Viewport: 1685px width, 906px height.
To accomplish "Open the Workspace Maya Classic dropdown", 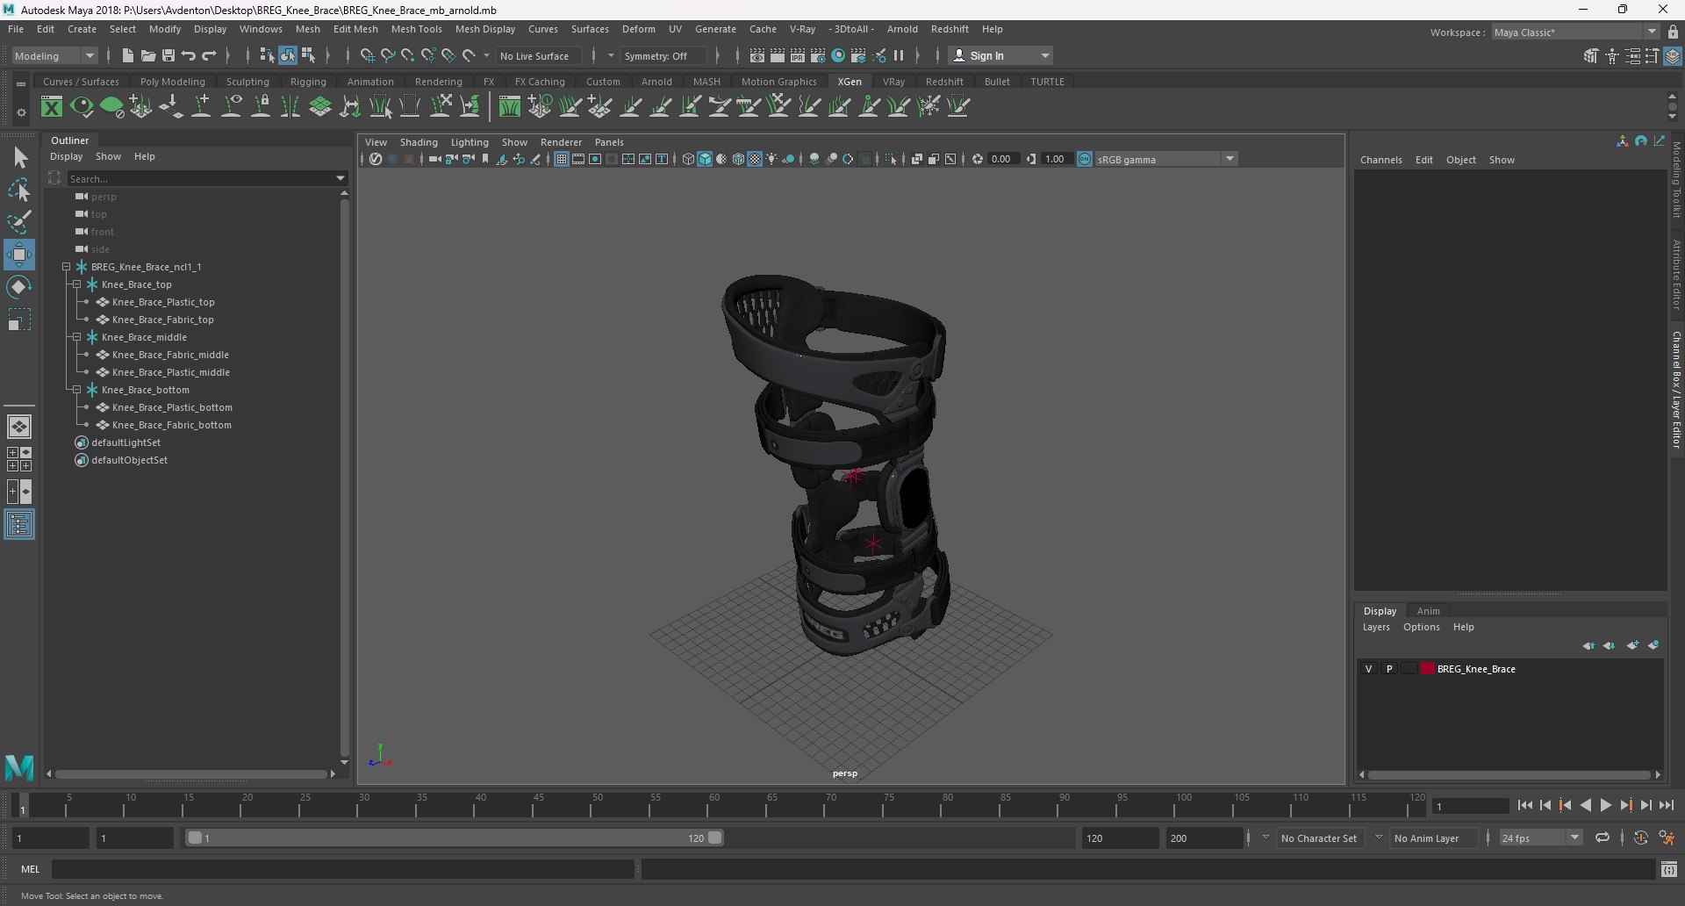I will pos(1575,32).
